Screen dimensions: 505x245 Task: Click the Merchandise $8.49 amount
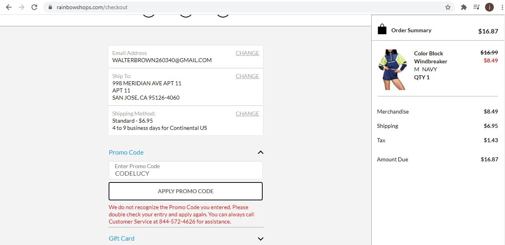[491, 112]
